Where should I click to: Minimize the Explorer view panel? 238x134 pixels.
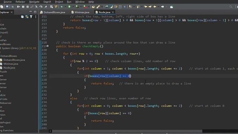click(30, 12)
